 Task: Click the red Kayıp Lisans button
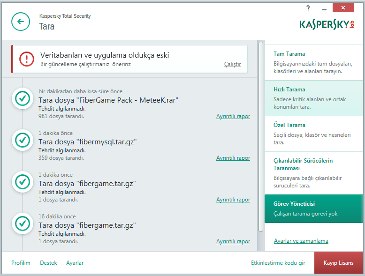338,263
